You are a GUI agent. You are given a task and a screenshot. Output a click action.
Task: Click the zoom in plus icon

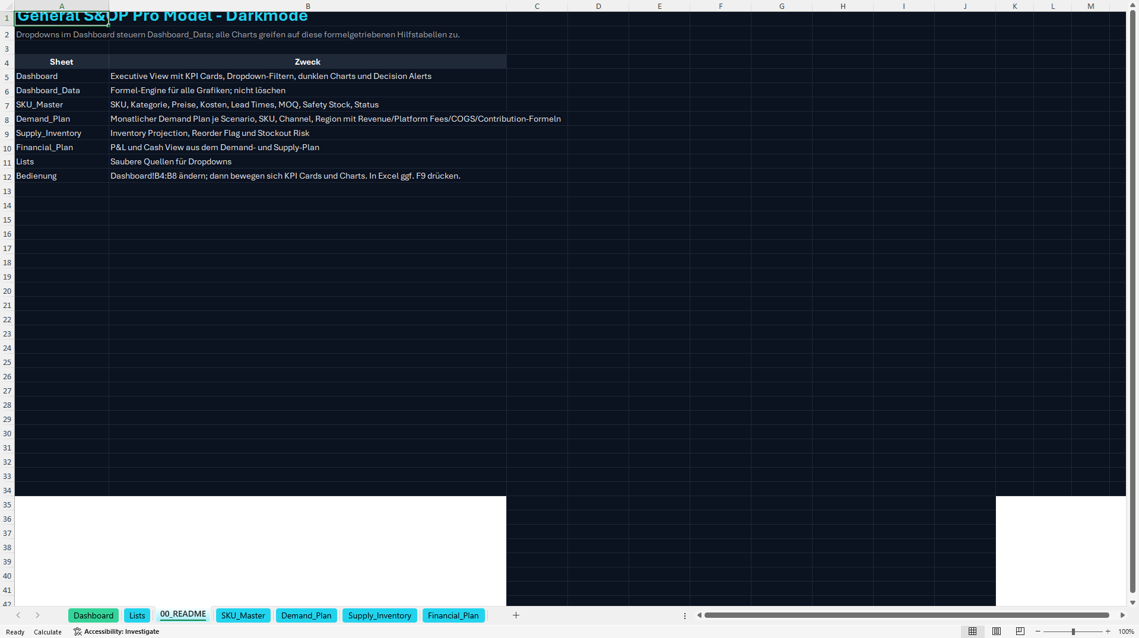tap(1108, 631)
